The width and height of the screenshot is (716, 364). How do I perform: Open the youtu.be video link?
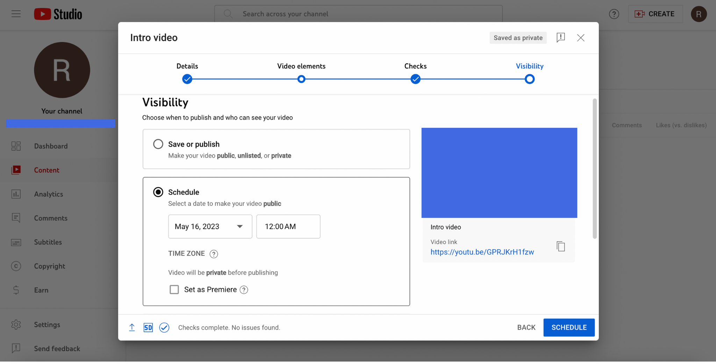click(x=482, y=252)
